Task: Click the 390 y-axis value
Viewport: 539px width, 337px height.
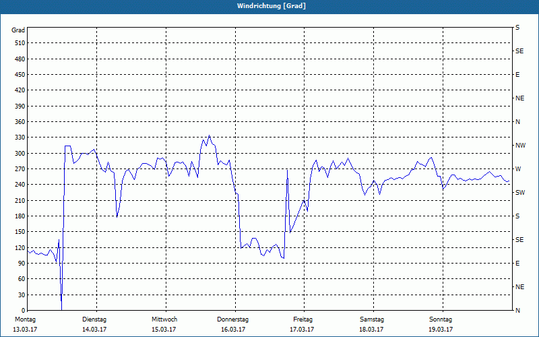Action: tap(20, 106)
